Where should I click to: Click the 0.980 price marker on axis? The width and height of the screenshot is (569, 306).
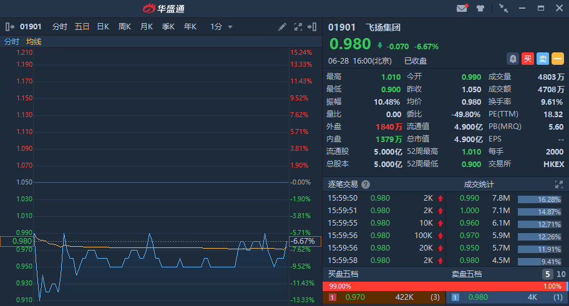17,241
